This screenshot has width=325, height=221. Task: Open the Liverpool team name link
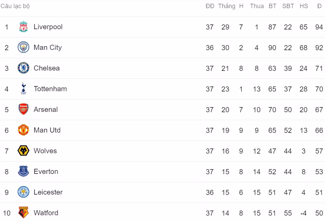(48, 27)
